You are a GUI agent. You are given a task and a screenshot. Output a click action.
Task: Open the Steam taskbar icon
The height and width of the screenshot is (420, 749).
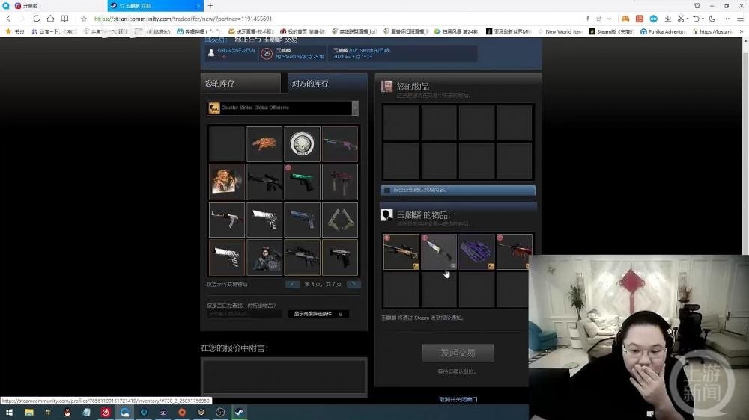pos(240,412)
